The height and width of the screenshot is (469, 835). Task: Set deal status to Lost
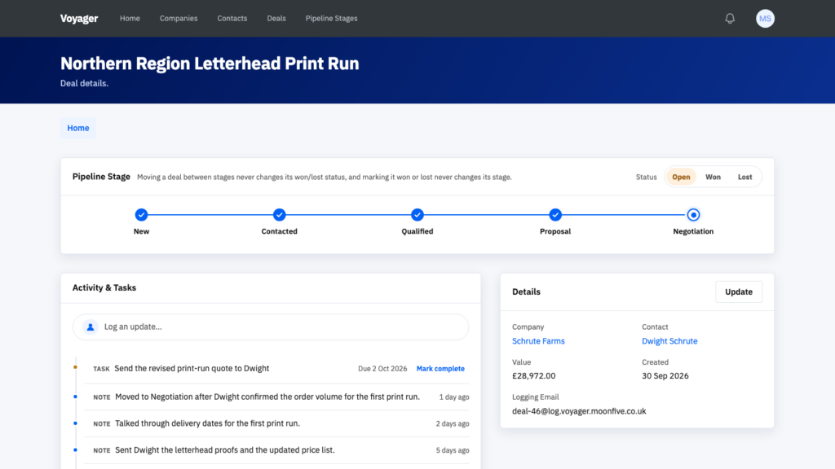click(x=744, y=177)
